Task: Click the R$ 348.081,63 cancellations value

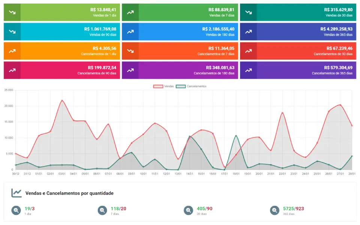Action: pos(220,68)
